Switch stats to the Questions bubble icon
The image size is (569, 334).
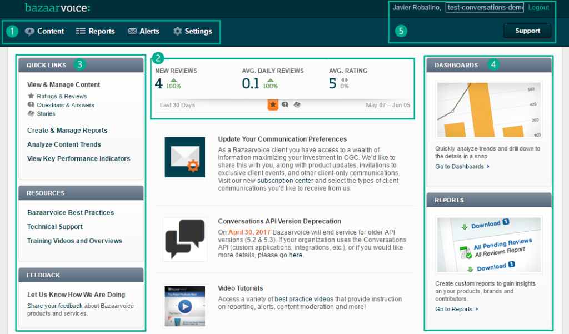(x=285, y=104)
